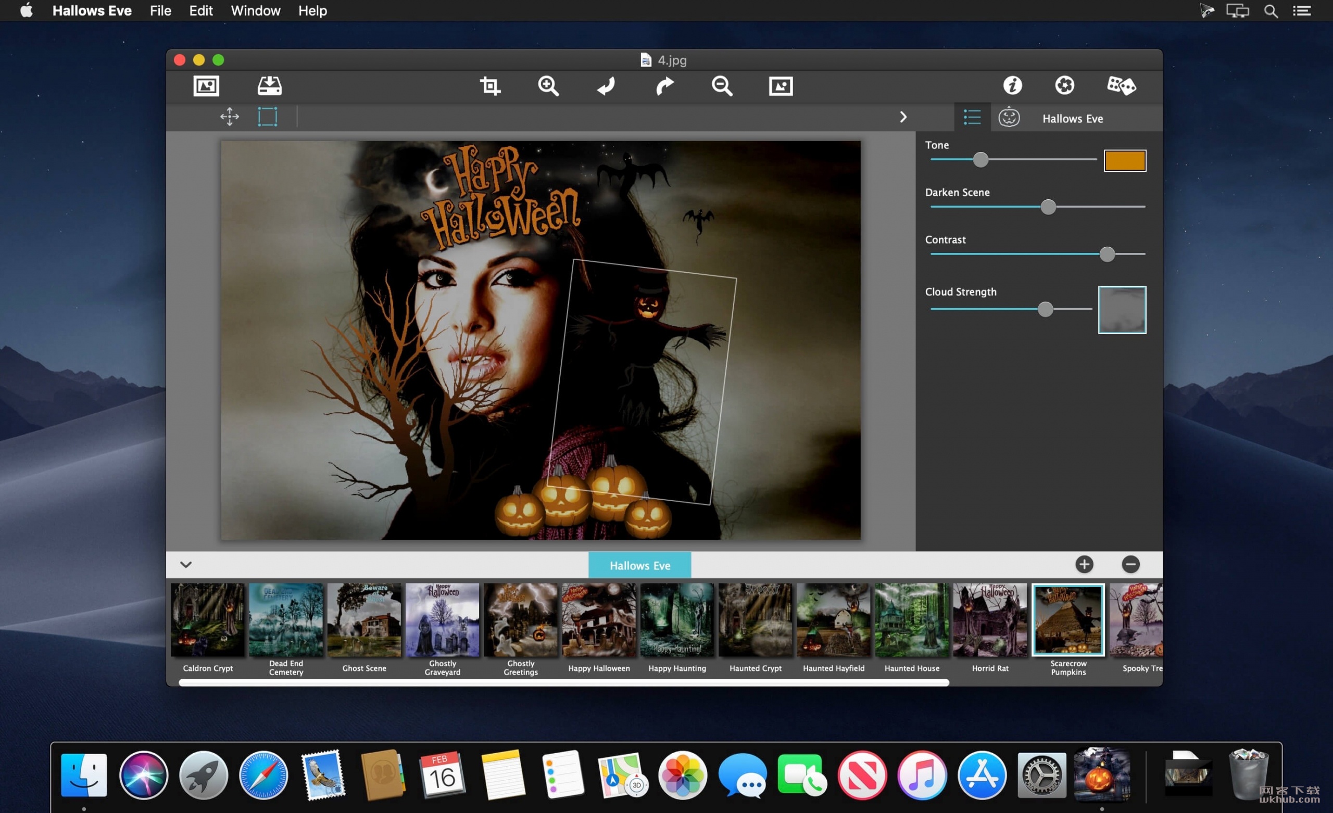Open the App Store Dock icon
The width and height of the screenshot is (1333, 813).
(x=982, y=774)
